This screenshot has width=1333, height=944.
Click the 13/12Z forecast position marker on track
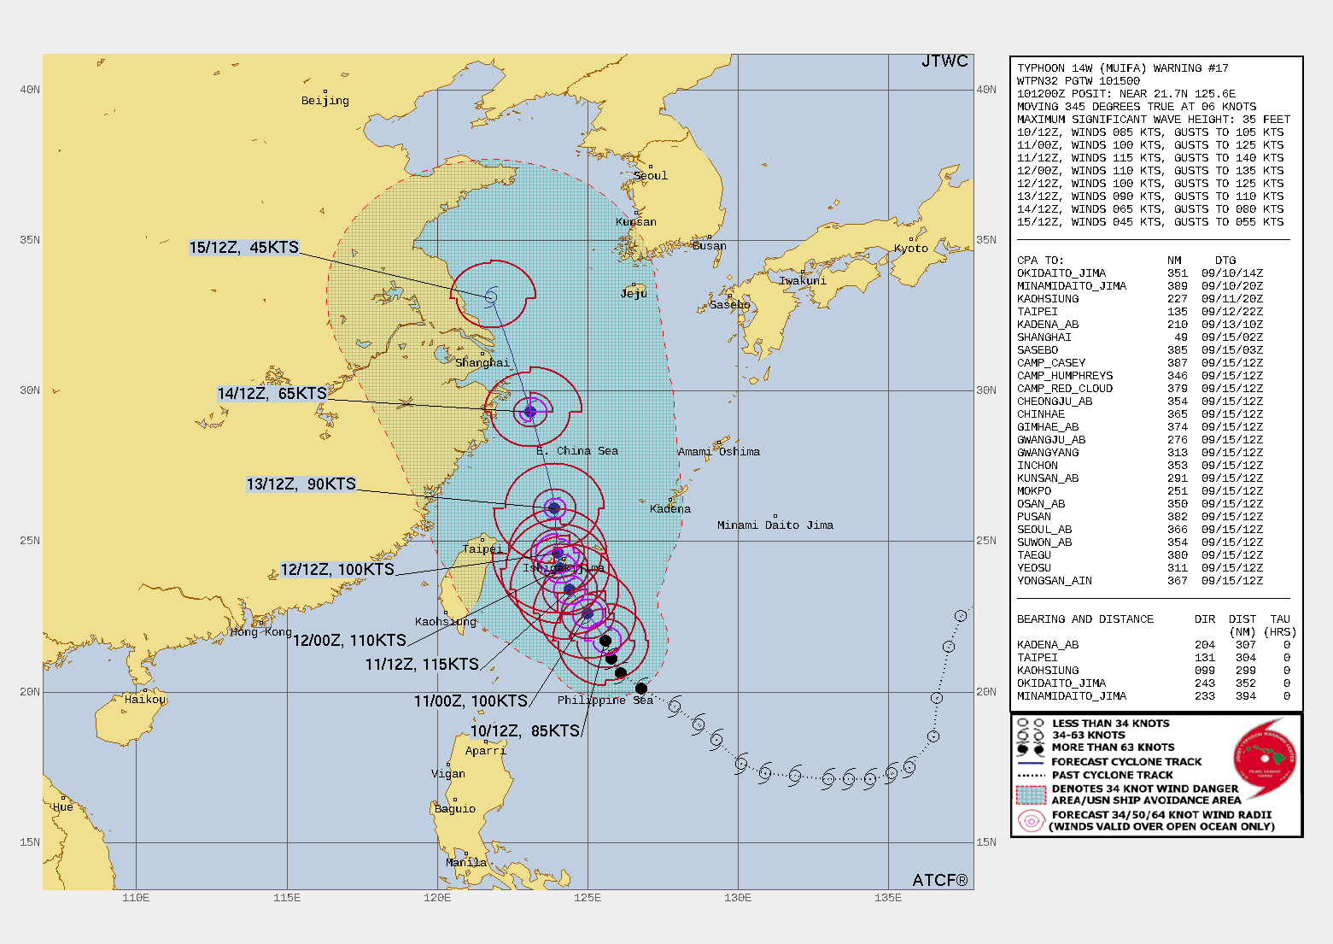554,508
